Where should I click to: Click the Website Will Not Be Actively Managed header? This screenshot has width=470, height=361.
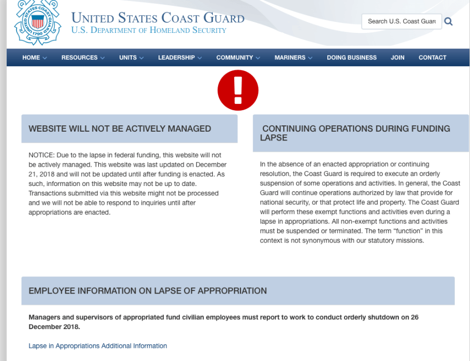[120, 129]
